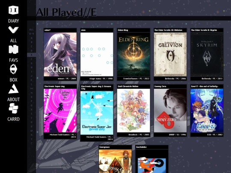
Task: Select letter H in the alphabet index
Action: pyautogui.click(x=32, y=67)
